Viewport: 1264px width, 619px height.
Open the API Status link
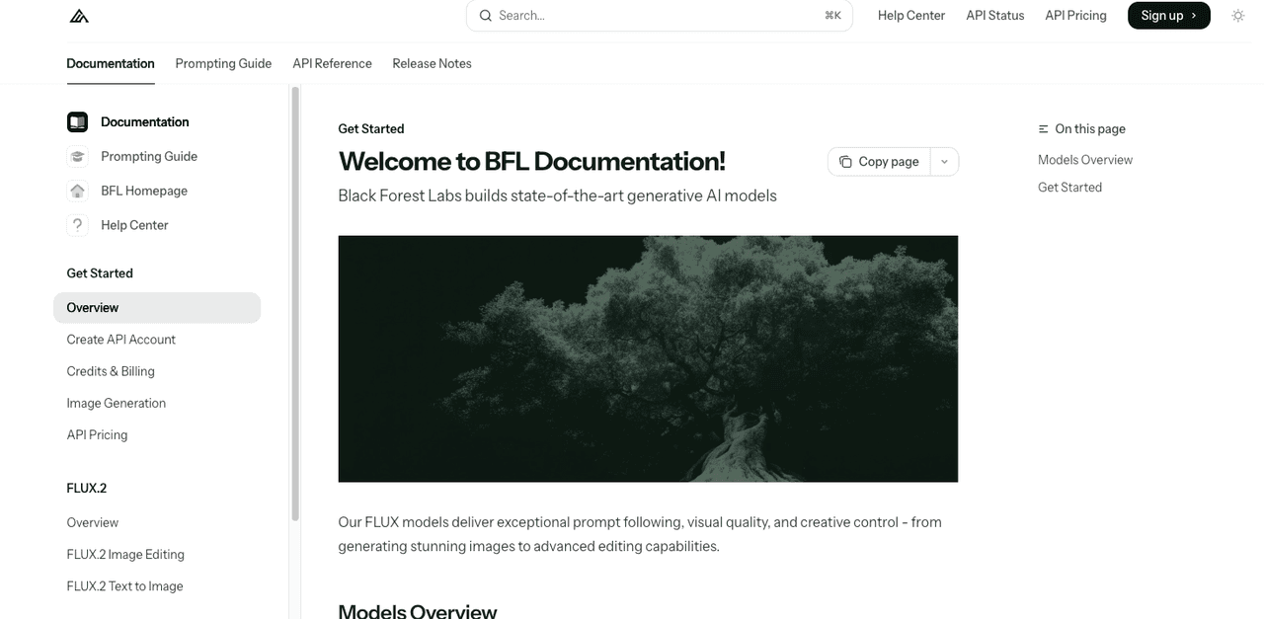coord(995,16)
